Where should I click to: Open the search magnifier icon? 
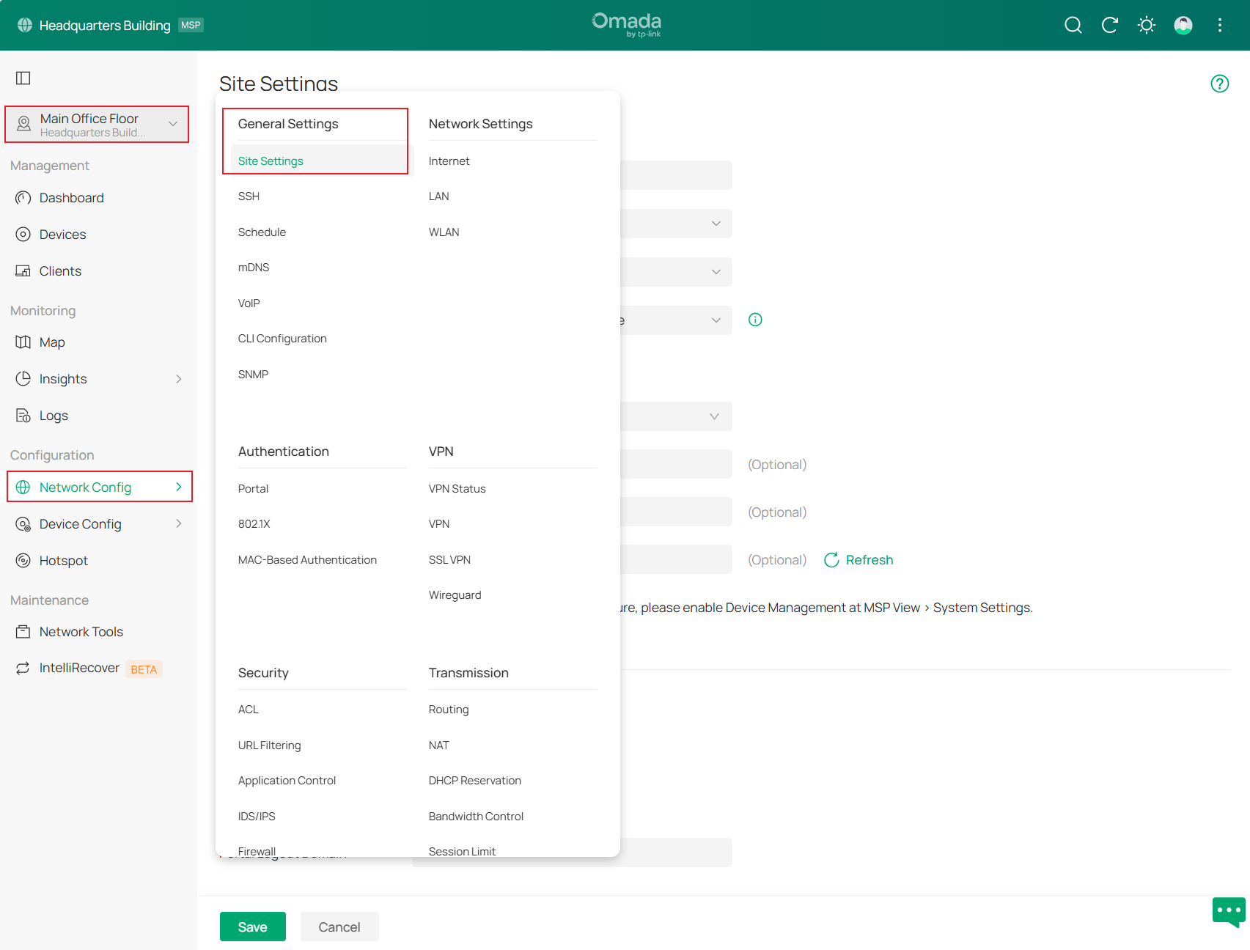pyautogui.click(x=1073, y=24)
